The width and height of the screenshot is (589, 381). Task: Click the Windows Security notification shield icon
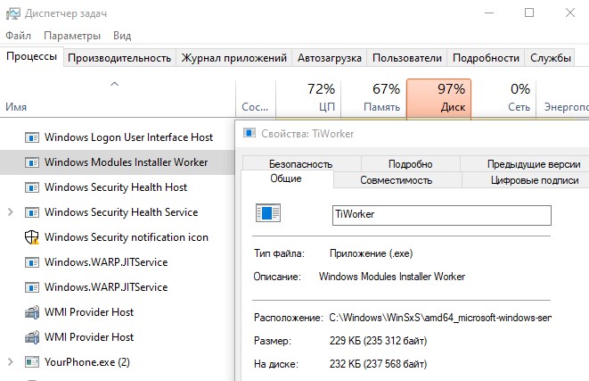click(x=32, y=237)
